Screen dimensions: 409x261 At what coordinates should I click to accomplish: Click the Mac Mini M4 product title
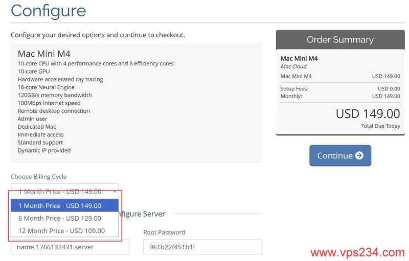click(x=43, y=54)
